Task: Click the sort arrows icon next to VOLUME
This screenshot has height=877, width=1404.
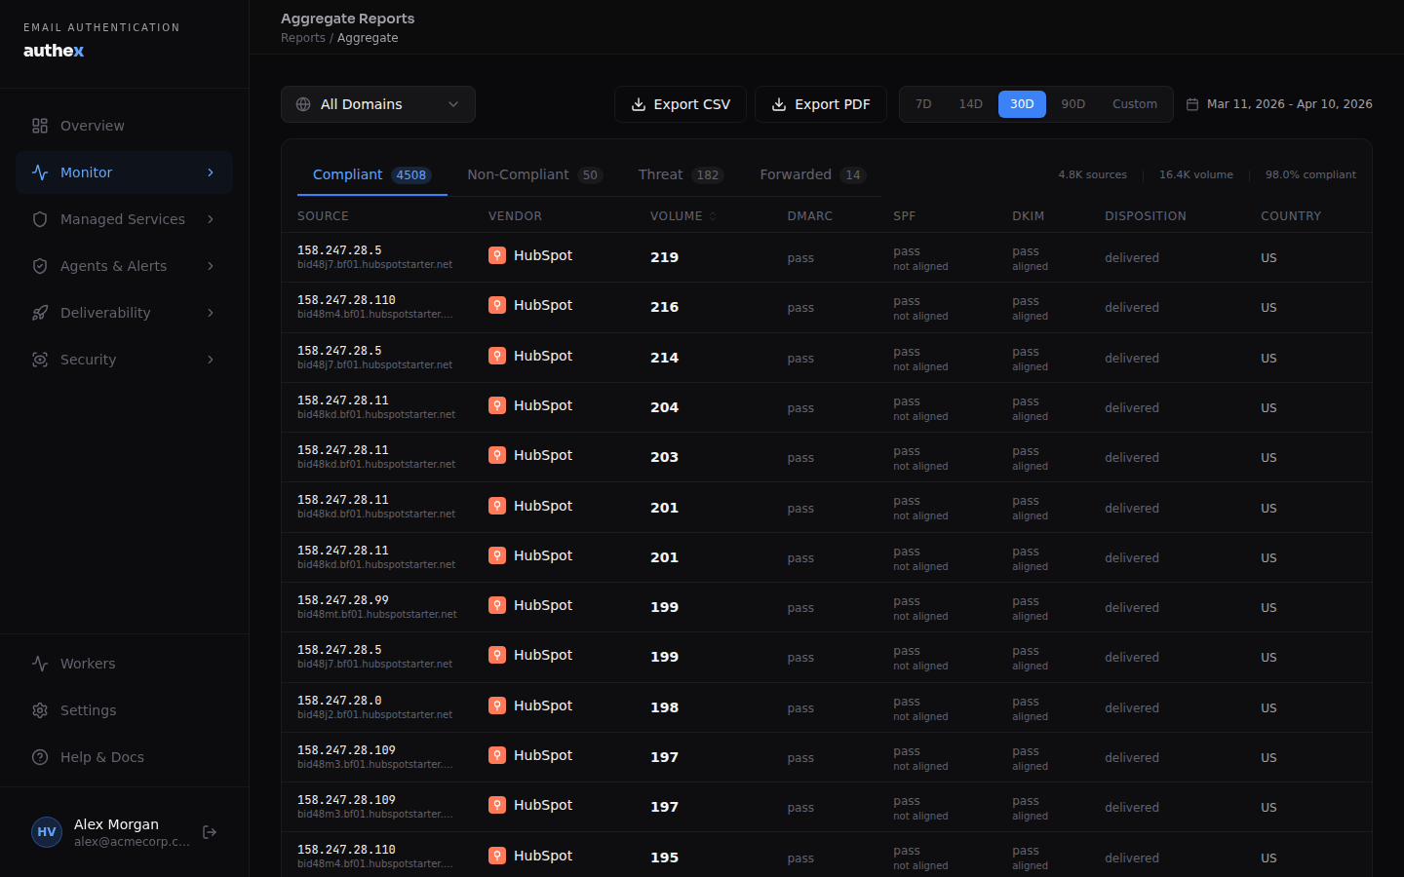Action: 713,216
